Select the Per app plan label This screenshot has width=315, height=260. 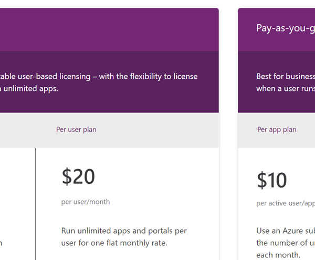click(x=277, y=130)
